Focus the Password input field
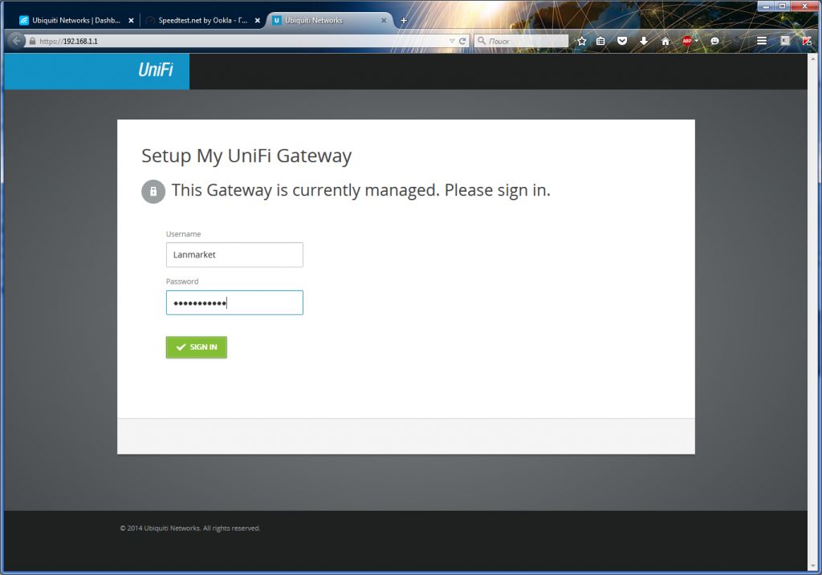 (x=234, y=302)
